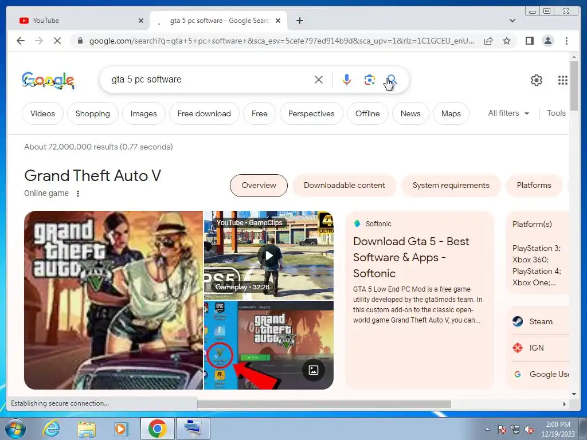Open the clock showing 2:00 PM
587x440 pixels.
pyautogui.click(x=558, y=429)
